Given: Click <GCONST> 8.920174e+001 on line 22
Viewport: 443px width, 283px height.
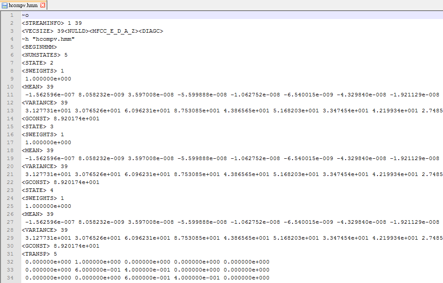Looking at the screenshot, I should point(61,182).
